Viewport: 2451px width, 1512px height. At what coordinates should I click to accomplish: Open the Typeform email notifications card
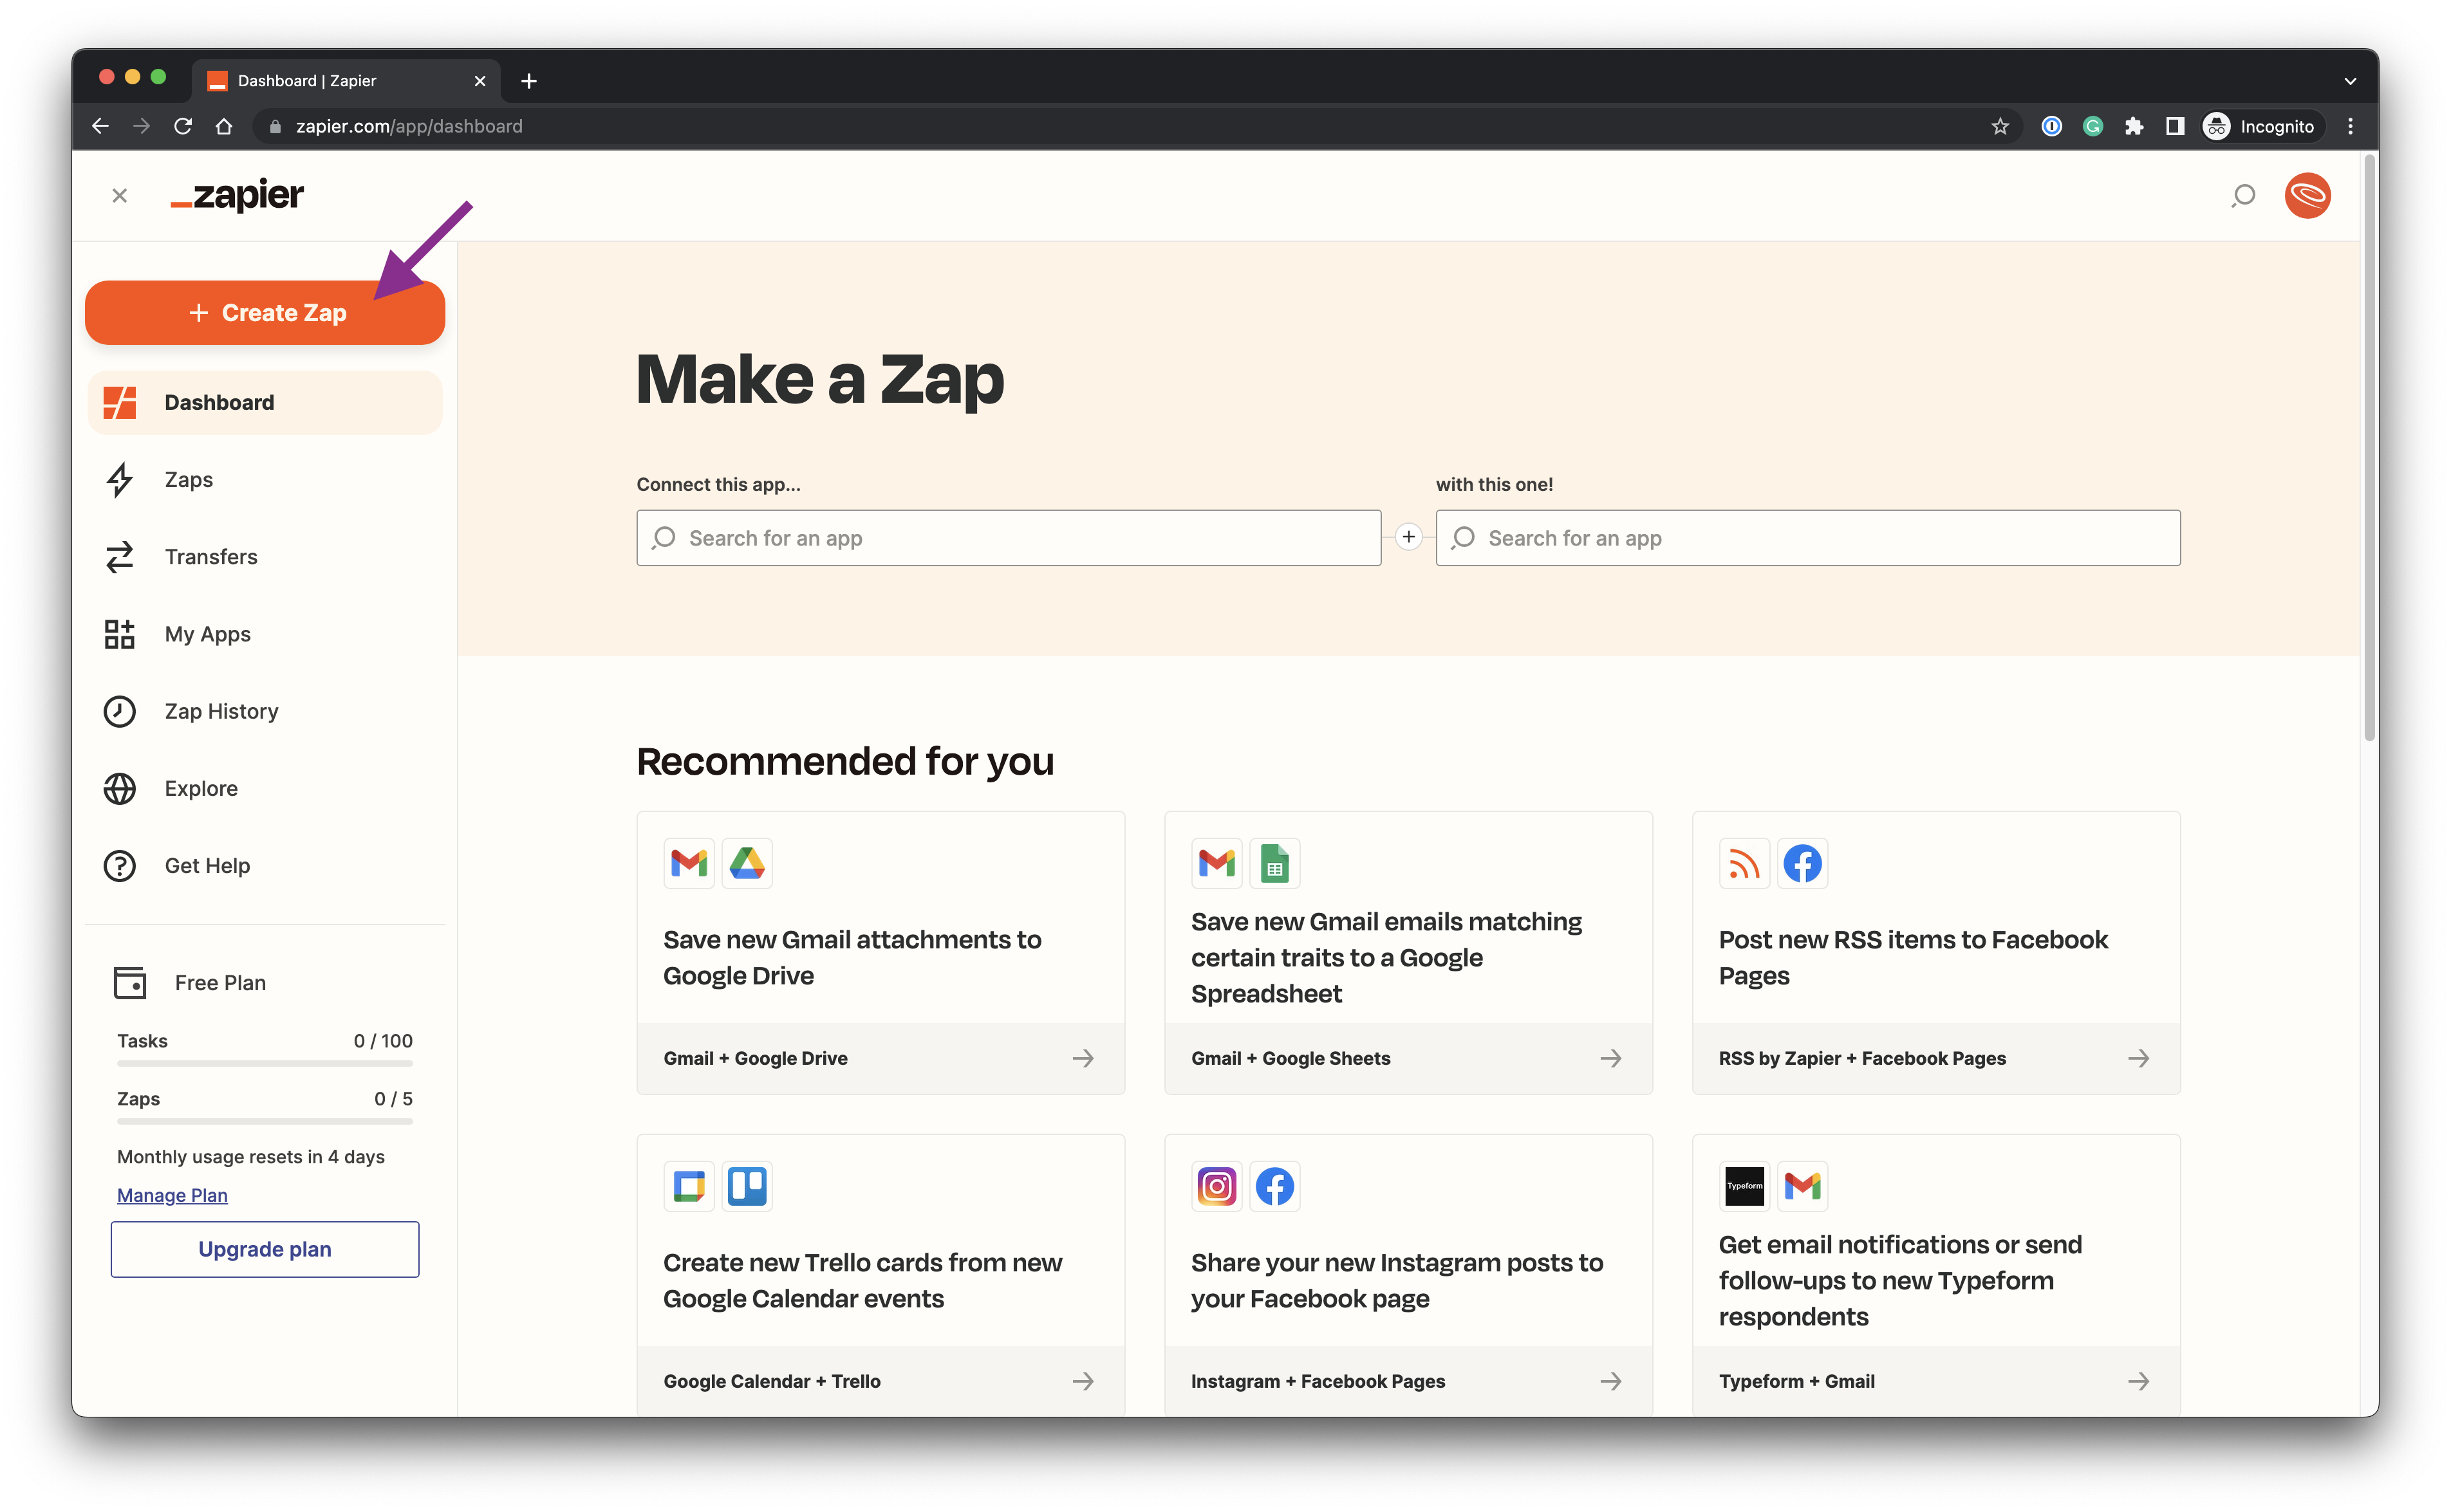pyautogui.click(x=1936, y=1275)
